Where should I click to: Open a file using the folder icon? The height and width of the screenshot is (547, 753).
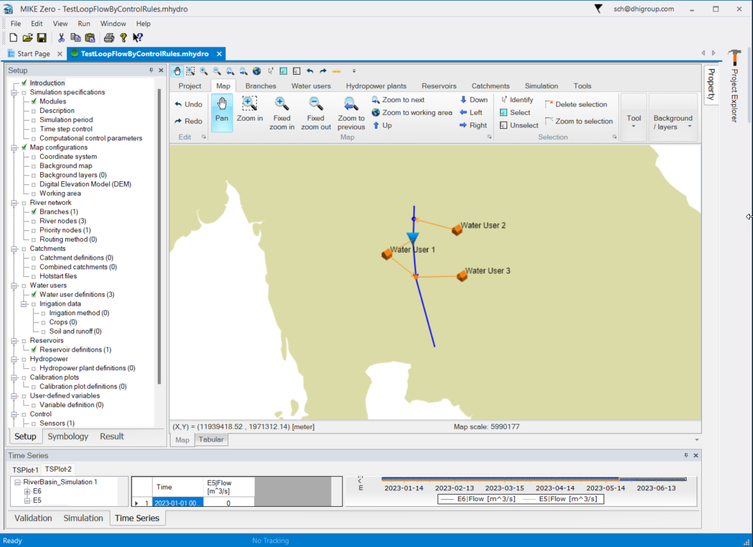(27, 38)
